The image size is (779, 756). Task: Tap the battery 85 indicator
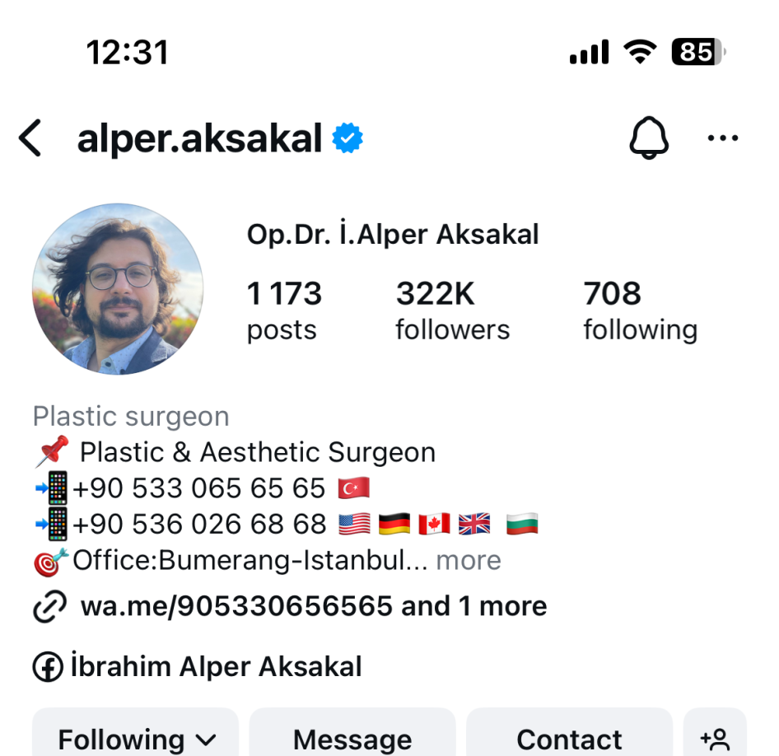698,52
